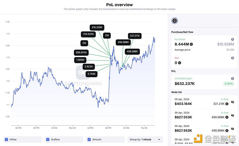
Task: Click the 1.069M transaction label
Action: 80,60
